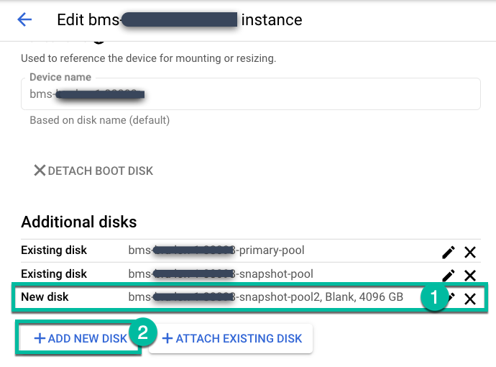Click the plus icon on Add New Disk
Screen dimensions: 496x367
point(40,338)
